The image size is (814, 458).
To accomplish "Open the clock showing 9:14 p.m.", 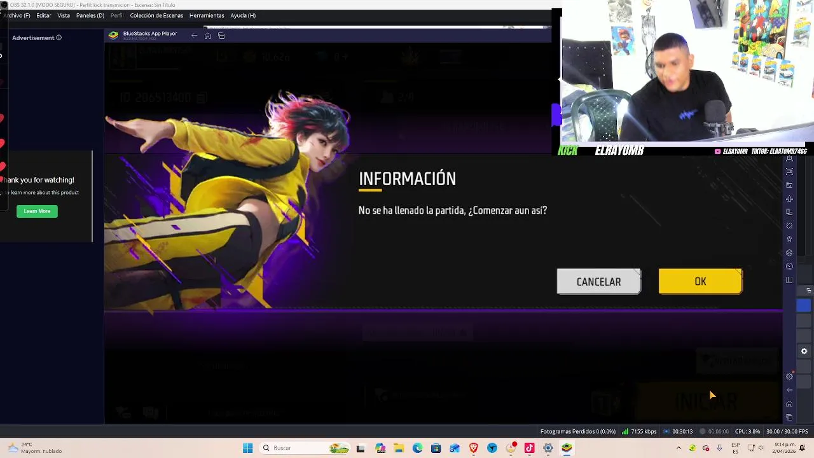I will point(784,448).
